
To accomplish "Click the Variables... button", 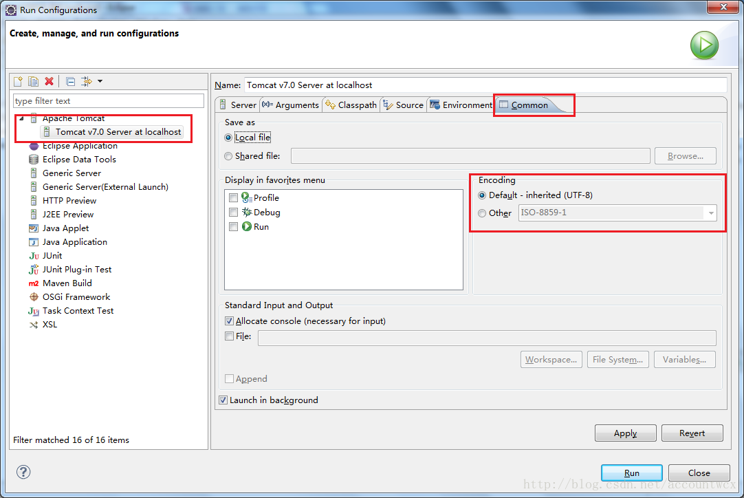I will click(x=684, y=360).
